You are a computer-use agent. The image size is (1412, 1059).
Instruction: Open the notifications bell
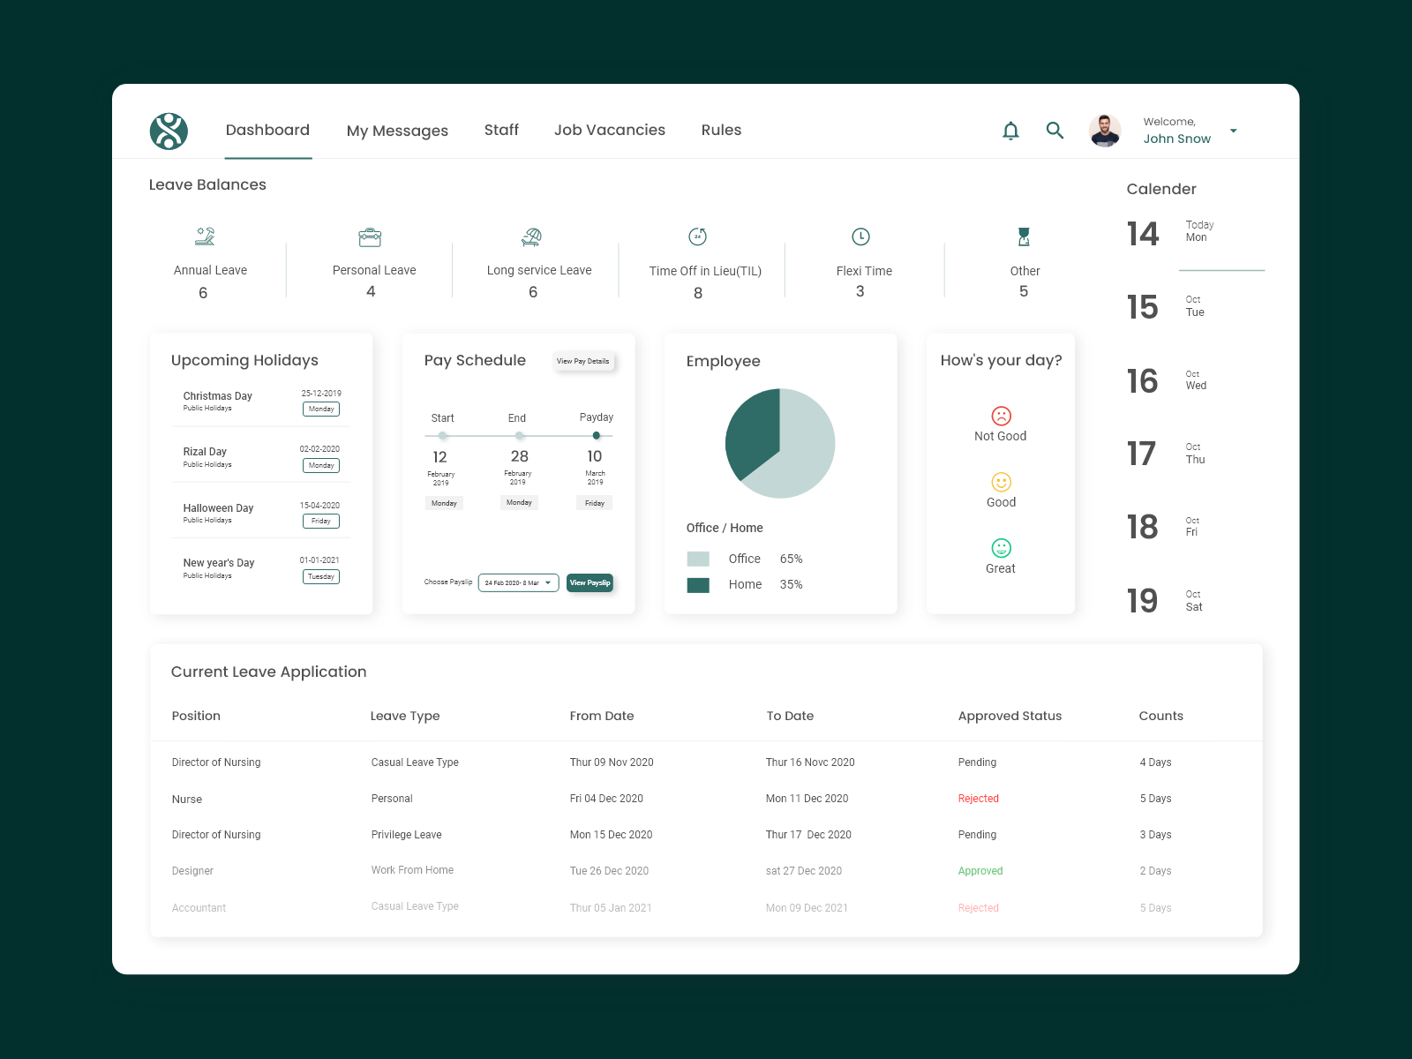tap(1010, 130)
